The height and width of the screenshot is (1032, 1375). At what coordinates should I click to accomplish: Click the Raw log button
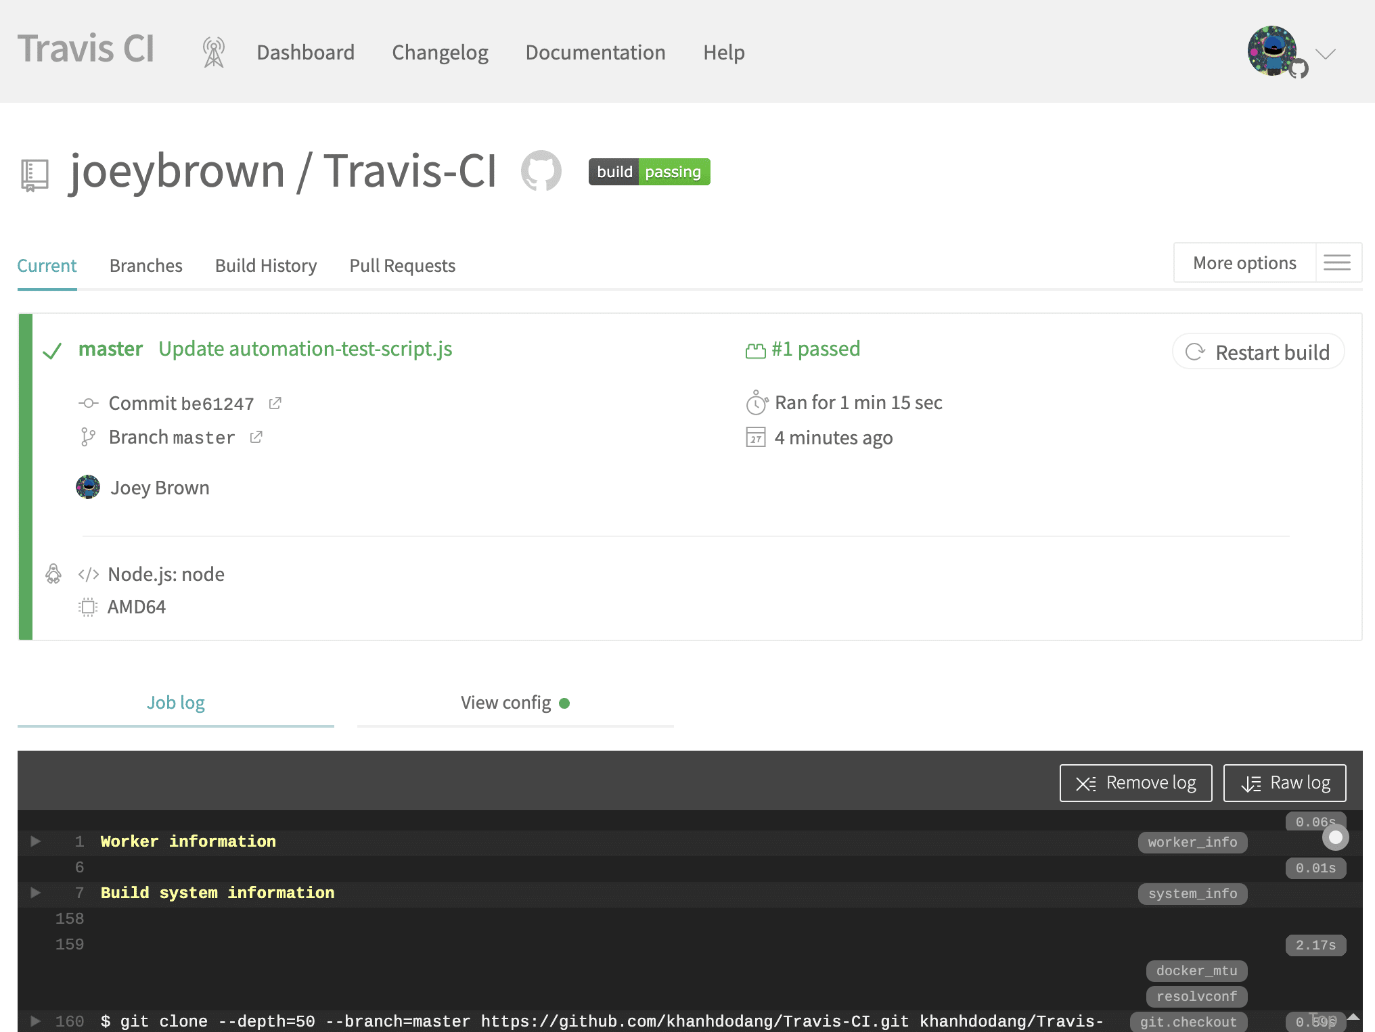point(1284,783)
